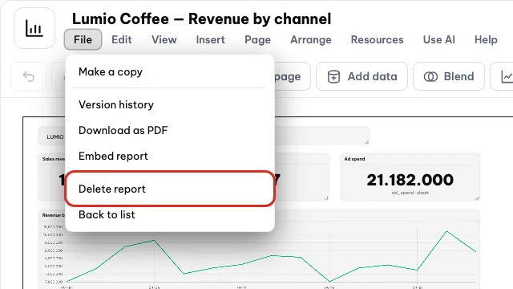The image size is (513, 289).
Task: Click the Ad spend card label
Action: [x=354, y=159]
